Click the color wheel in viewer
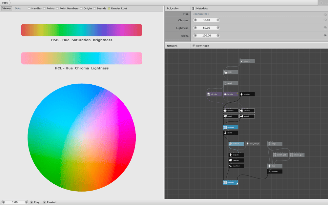The width and height of the screenshot is (328, 205). pyautogui.click(x=82, y=137)
